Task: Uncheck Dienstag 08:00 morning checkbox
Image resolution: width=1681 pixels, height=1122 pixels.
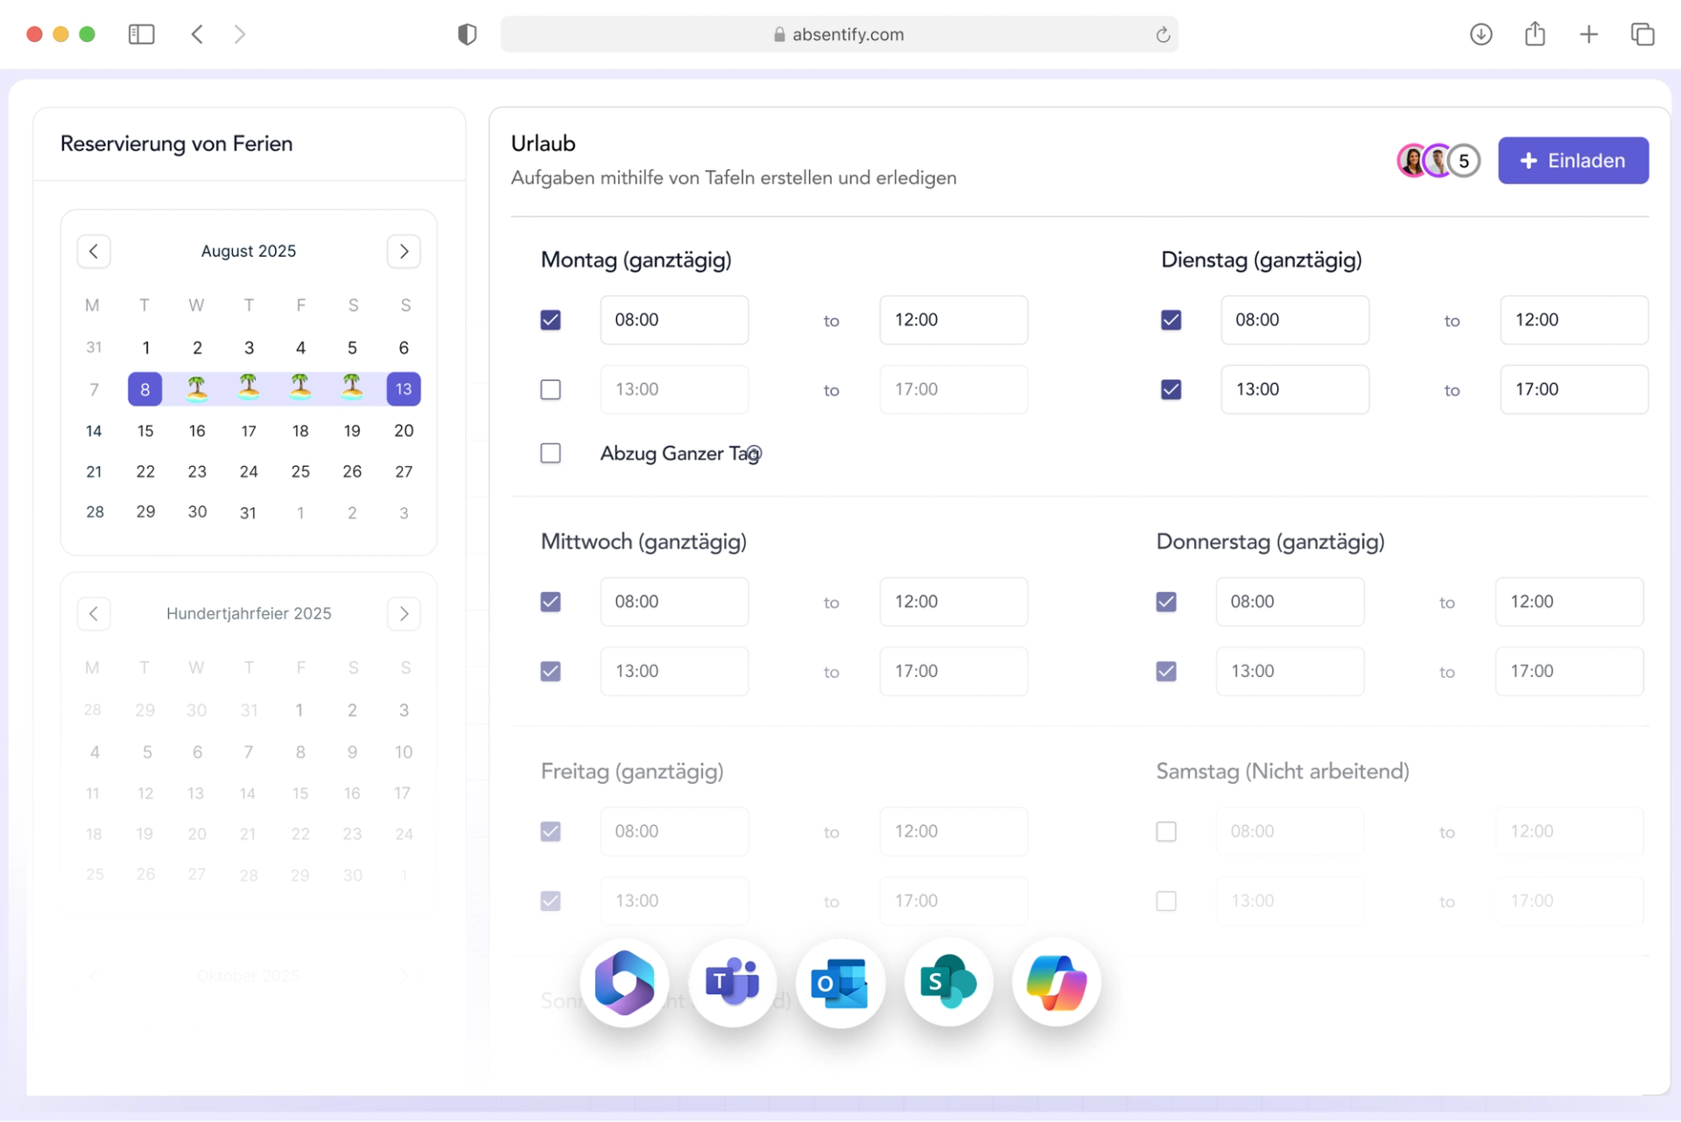Action: (1171, 321)
